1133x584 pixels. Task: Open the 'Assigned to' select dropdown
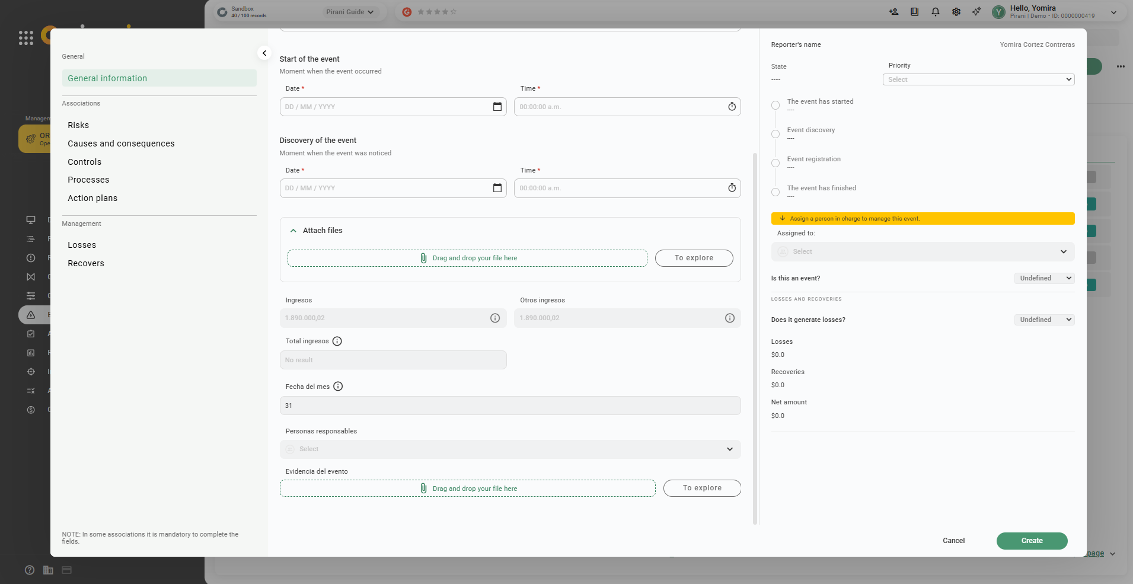pyautogui.click(x=923, y=252)
